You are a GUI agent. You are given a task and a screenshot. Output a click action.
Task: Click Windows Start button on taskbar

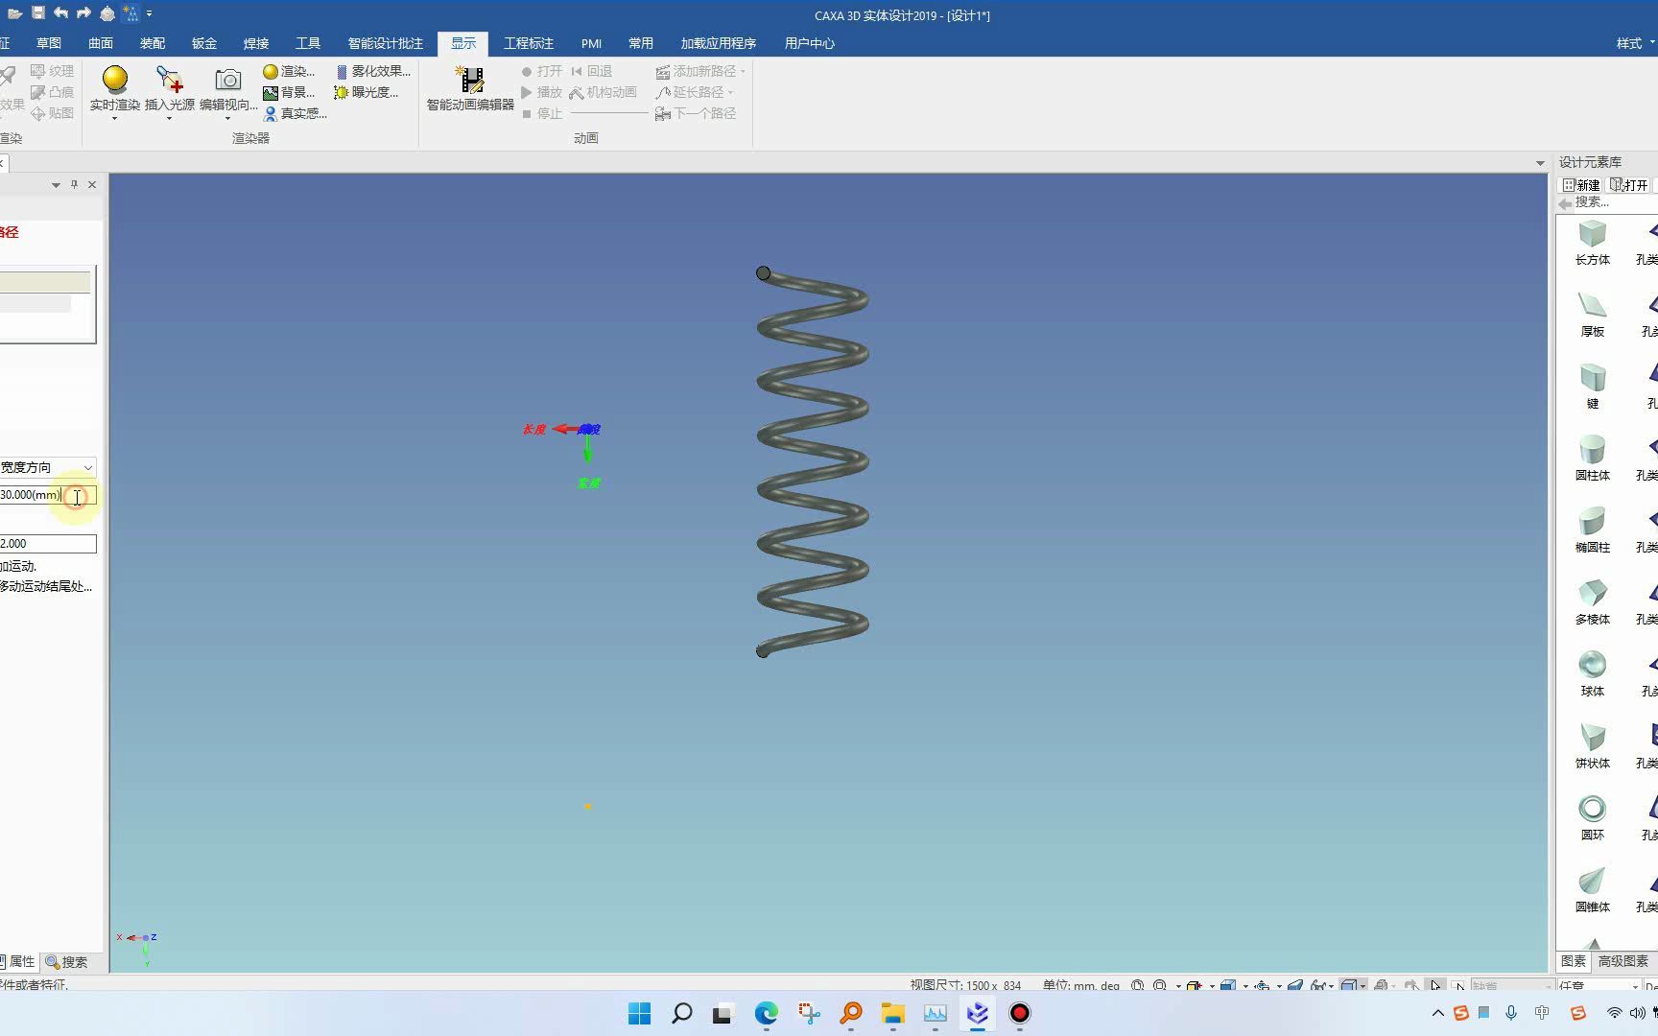point(639,1013)
